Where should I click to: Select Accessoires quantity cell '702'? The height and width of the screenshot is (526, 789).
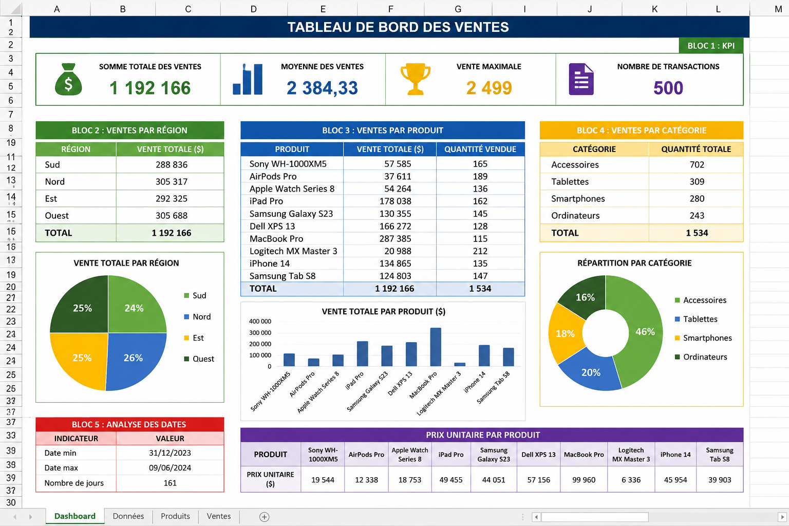pos(696,165)
